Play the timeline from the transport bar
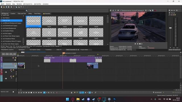 (26, 93)
